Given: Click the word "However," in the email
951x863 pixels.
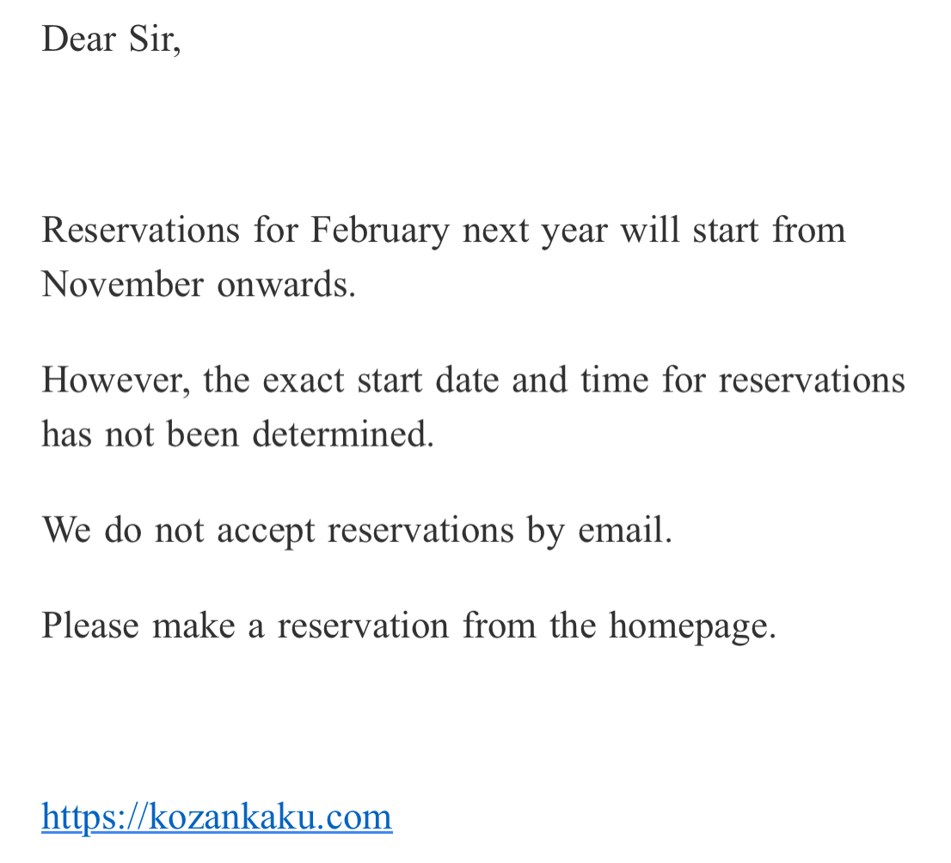Looking at the screenshot, I should pos(116,379).
